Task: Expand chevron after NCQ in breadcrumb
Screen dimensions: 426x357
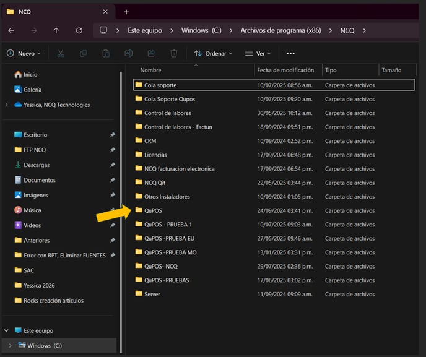Action: point(364,31)
